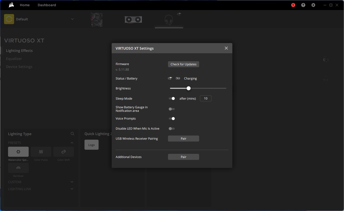Open the Device Settings section
The width and height of the screenshot is (344, 211).
(19, 67)
